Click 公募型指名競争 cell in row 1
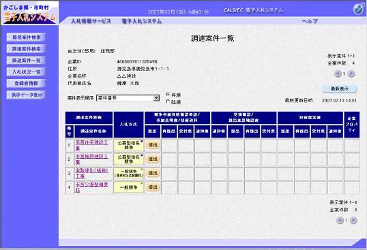This screenshot has height=250, width=367. click(128, 145)
